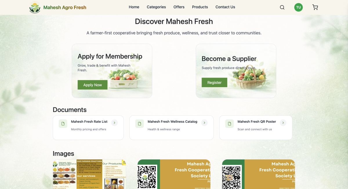Click the Apply Now button

93,85
